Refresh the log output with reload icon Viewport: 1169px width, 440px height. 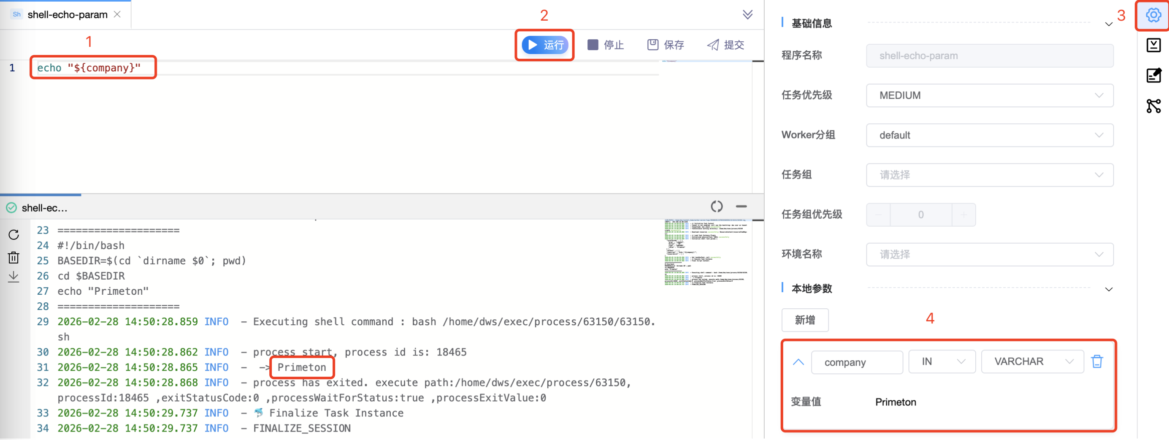14,235
